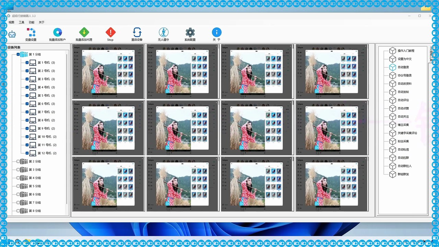439x247 pixels.
Task: Open the 关于 menu in the menu bar
Action: coord(41,22)
